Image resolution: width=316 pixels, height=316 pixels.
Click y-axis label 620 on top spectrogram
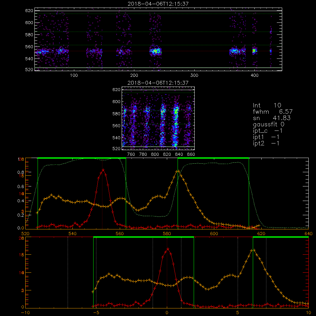[x=29, y=10]
